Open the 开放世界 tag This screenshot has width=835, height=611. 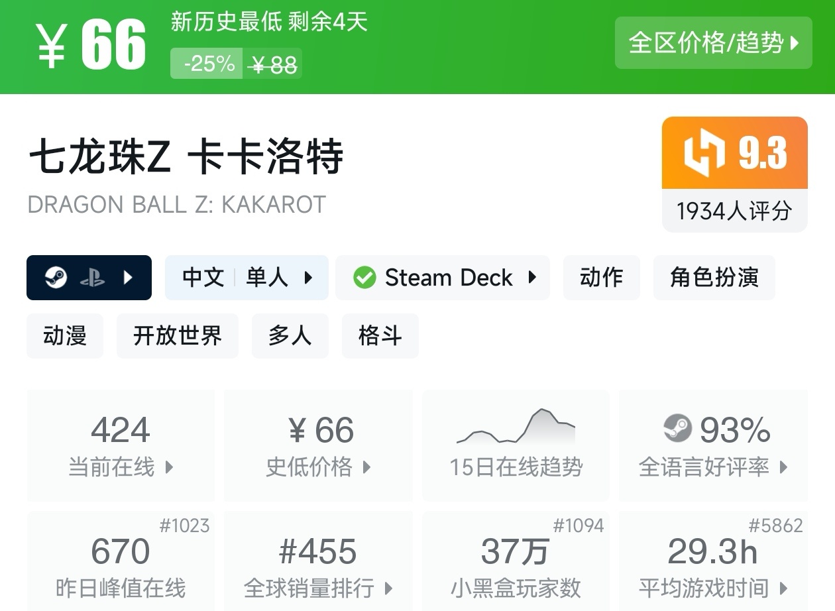[177, 336]
